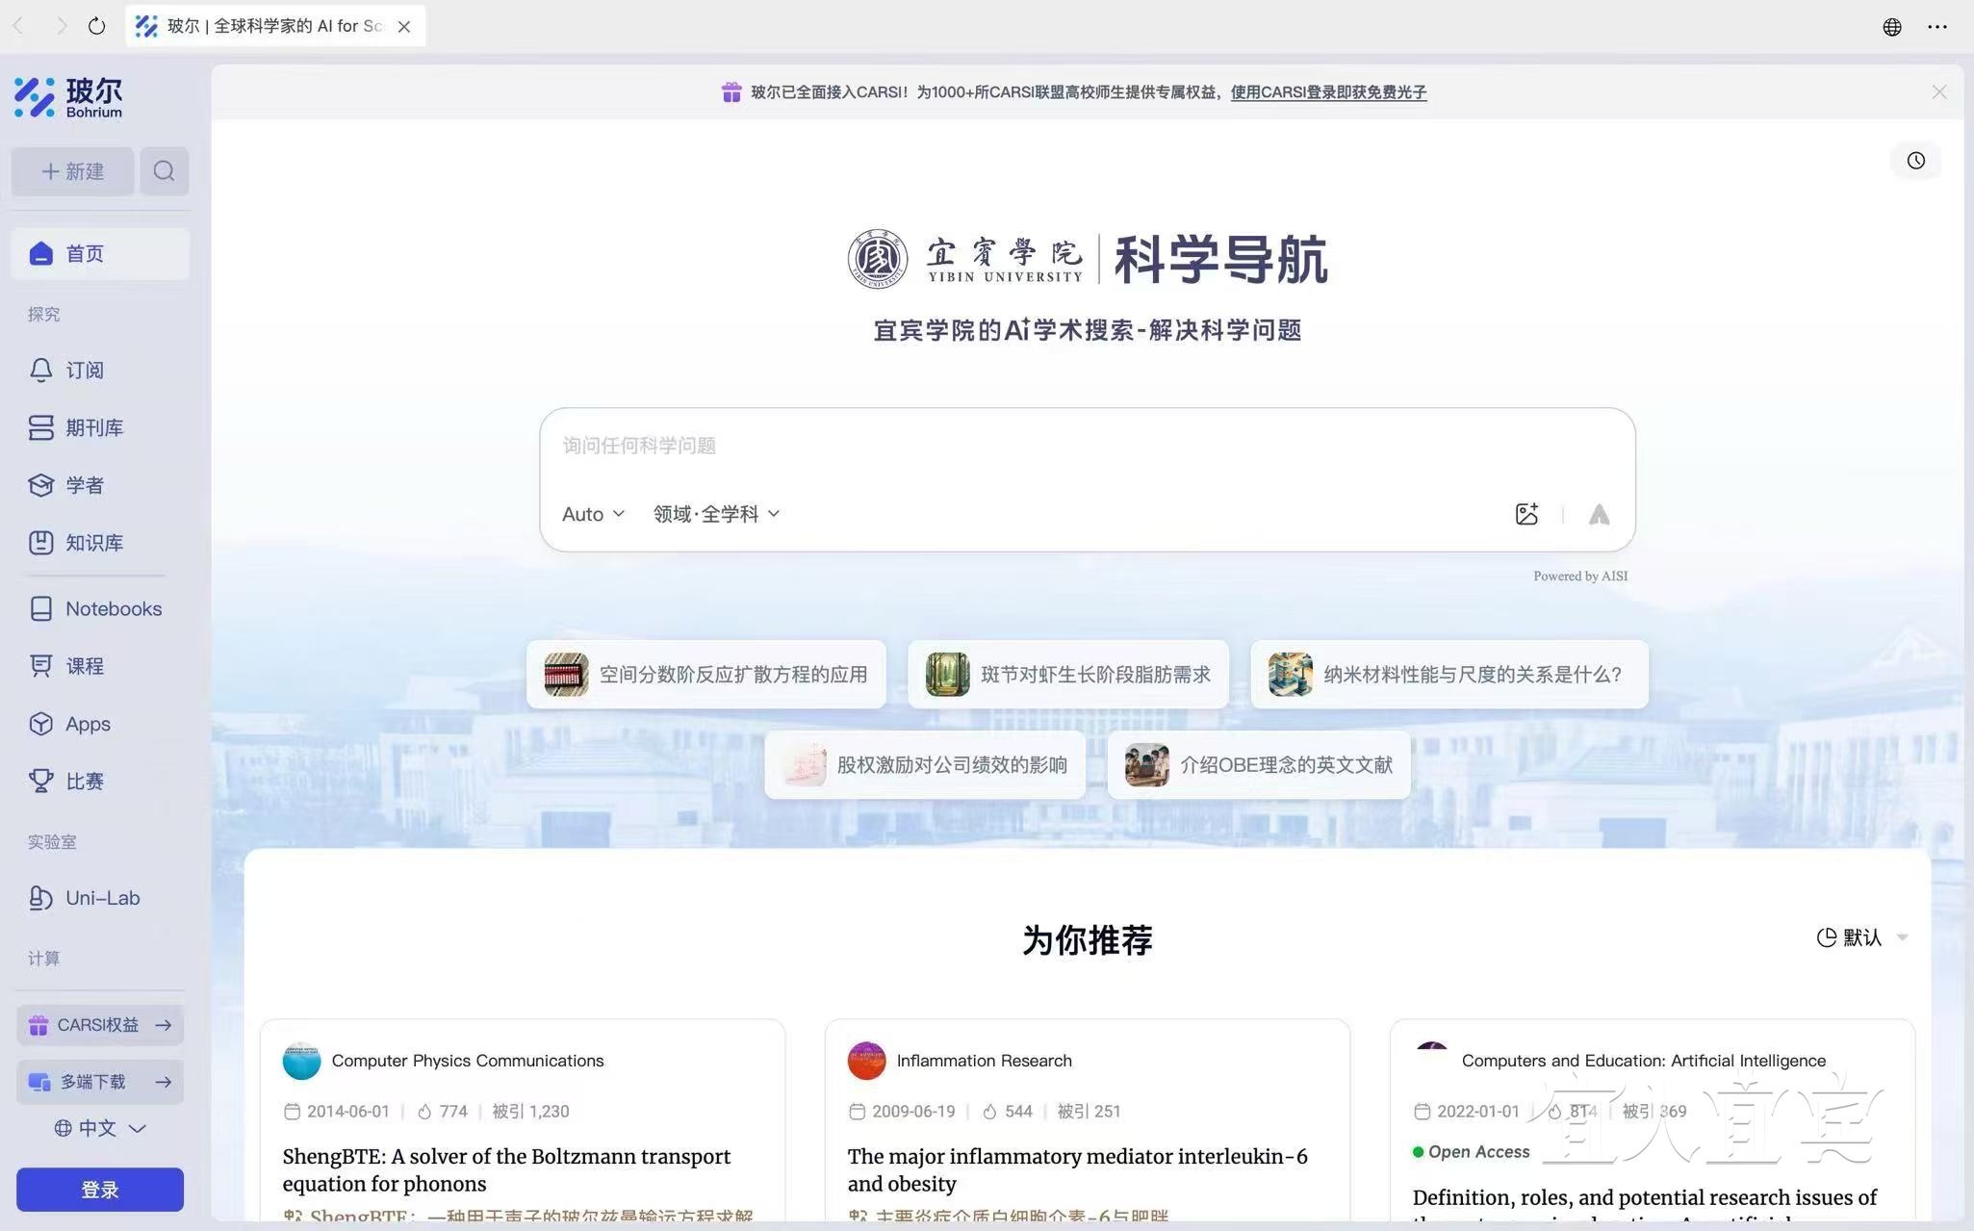The width and height of the screenshot is (1974, 1231).
Task: Select the 介绍OBE理念的英文文献 suggestion card
Action: click(x=1258, y=765)
